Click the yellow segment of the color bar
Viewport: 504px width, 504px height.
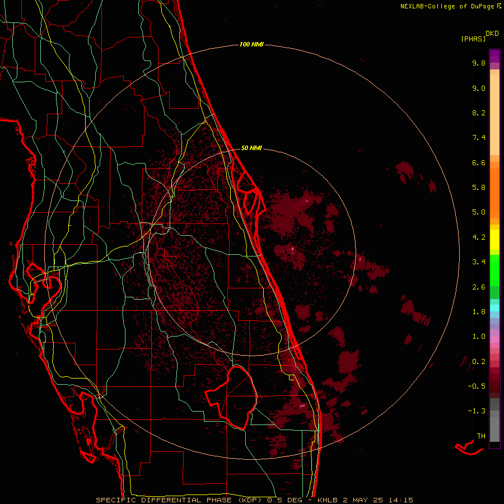pos(494,240)
